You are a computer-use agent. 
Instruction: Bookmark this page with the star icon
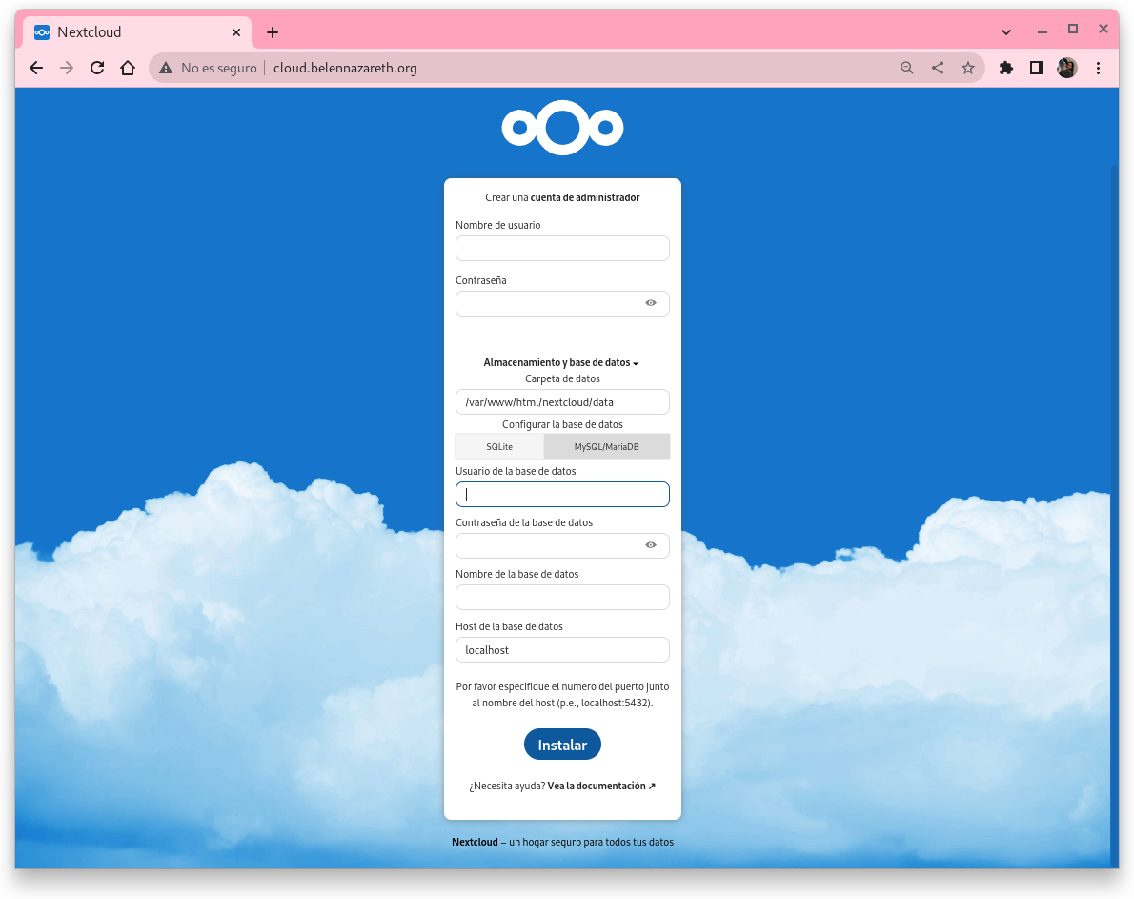(968, 68)
